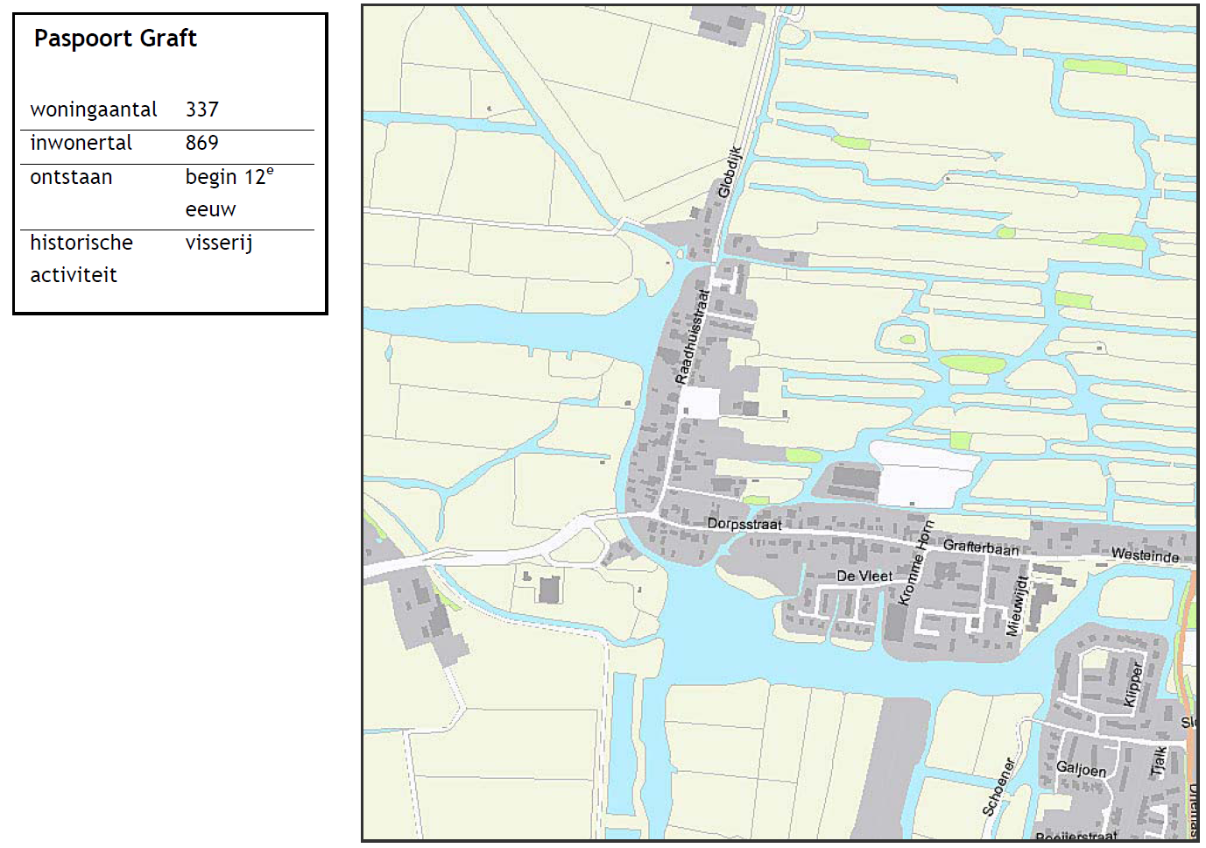The height and width of the screenshot is (848, 1206).
Task: Click the Tjalk street label
Action: (x=1159, y=761)
